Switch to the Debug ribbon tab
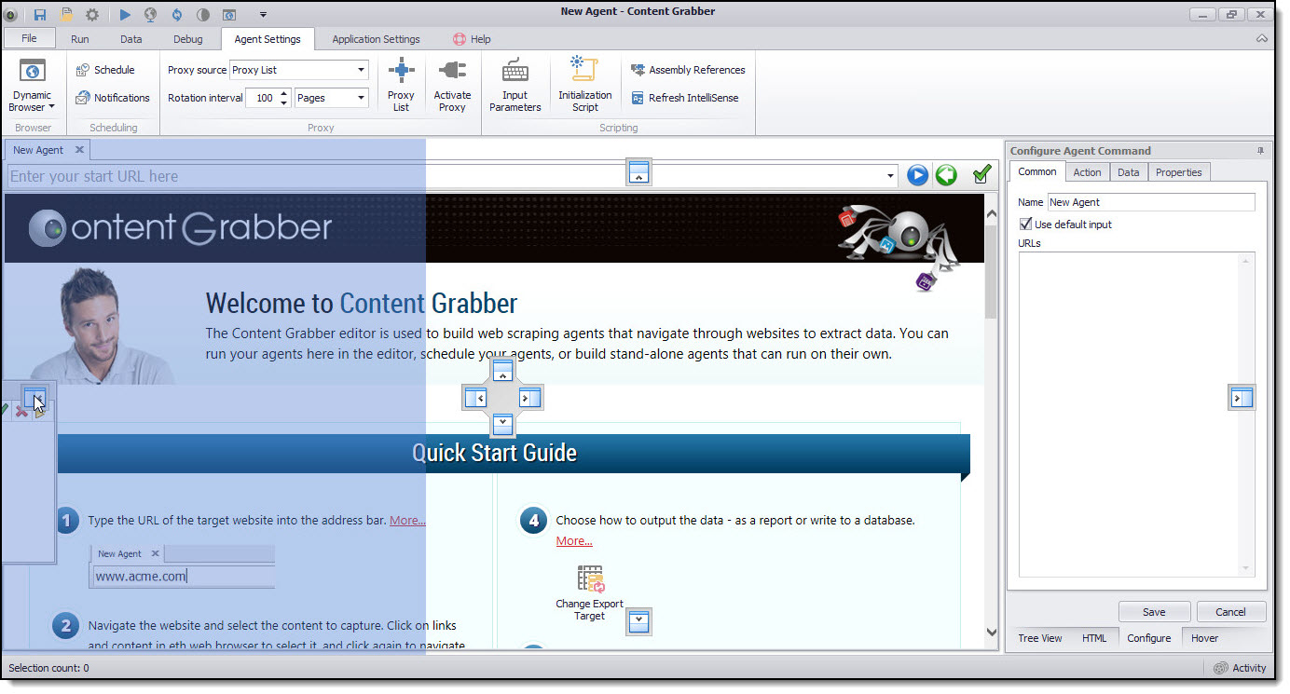 (187, 39)
